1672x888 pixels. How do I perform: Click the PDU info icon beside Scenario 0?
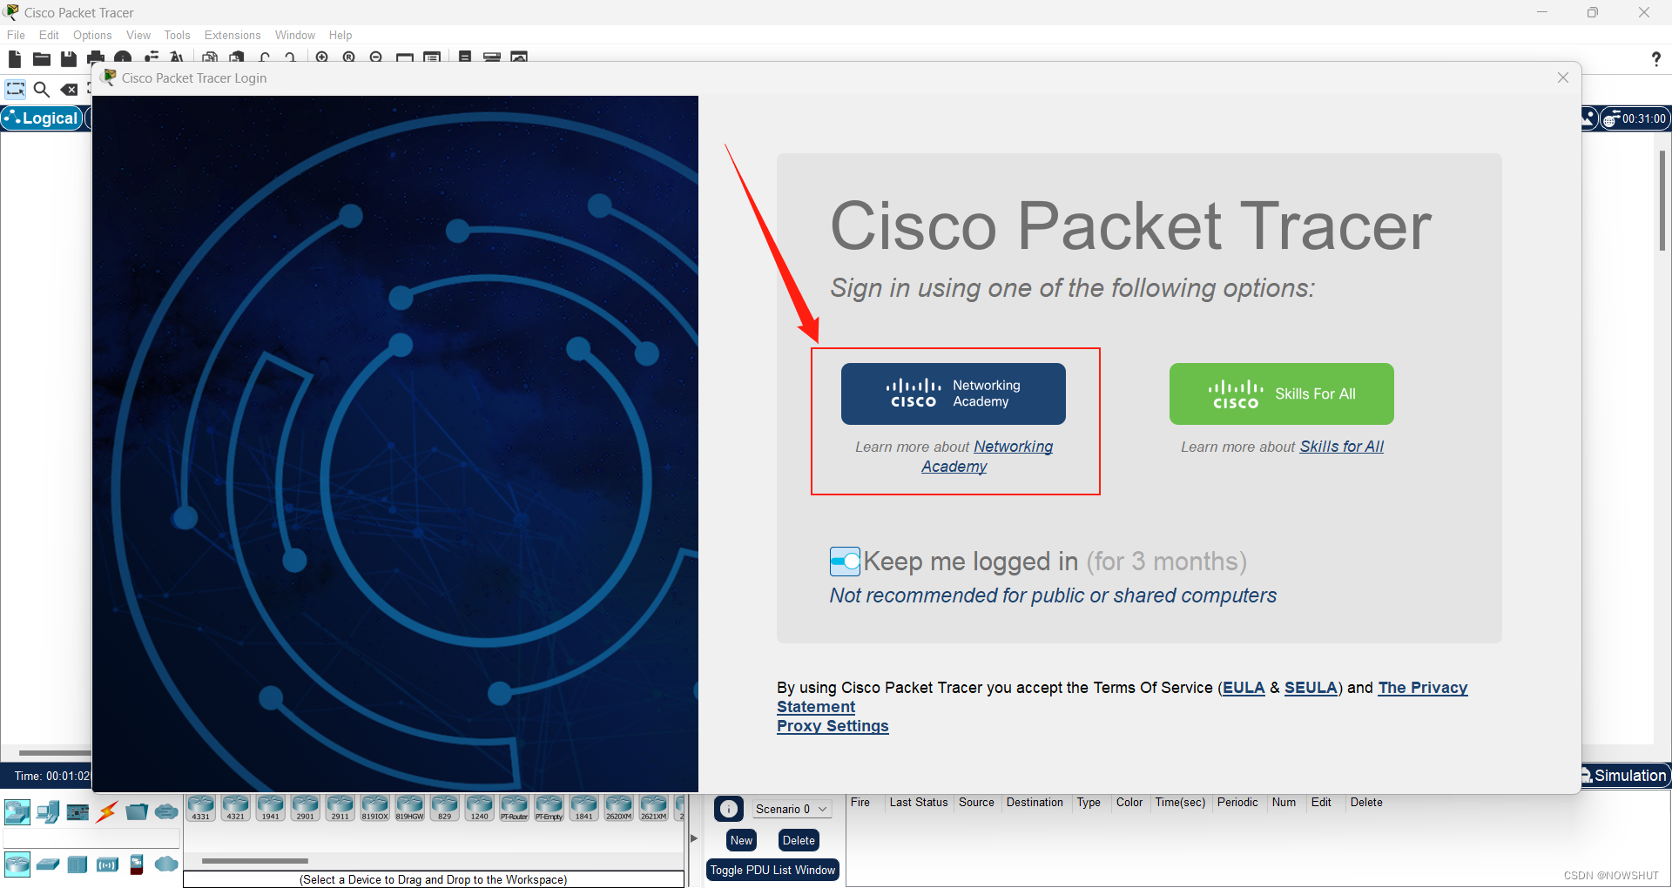(x=729, y=809)
